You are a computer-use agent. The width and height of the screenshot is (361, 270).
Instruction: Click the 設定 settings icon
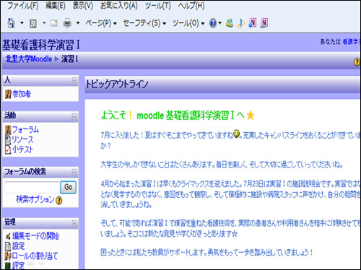[8, 246]
